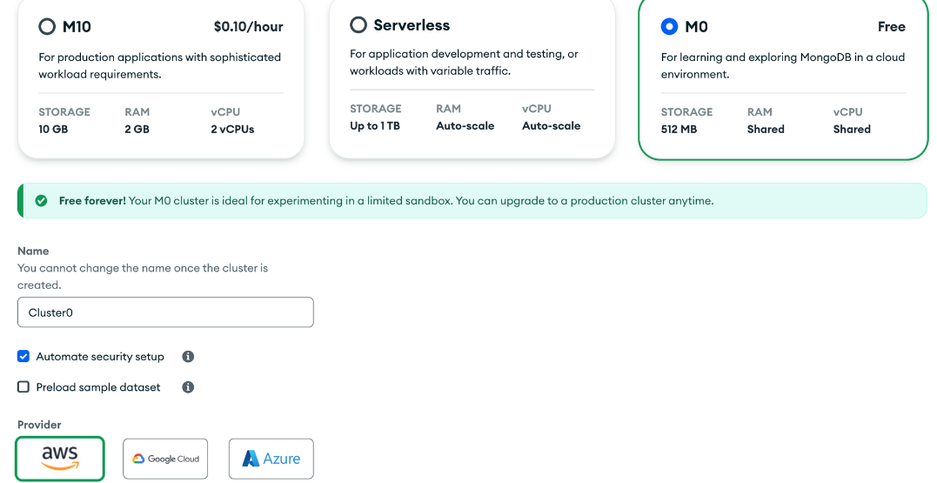Click the green checkmark in Free forever banner
This screenshot has height=483, width=937.
click(x=41, y=201)
